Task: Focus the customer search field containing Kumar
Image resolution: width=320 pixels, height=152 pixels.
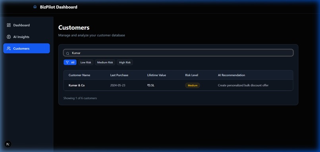Action: coord(178,53)
